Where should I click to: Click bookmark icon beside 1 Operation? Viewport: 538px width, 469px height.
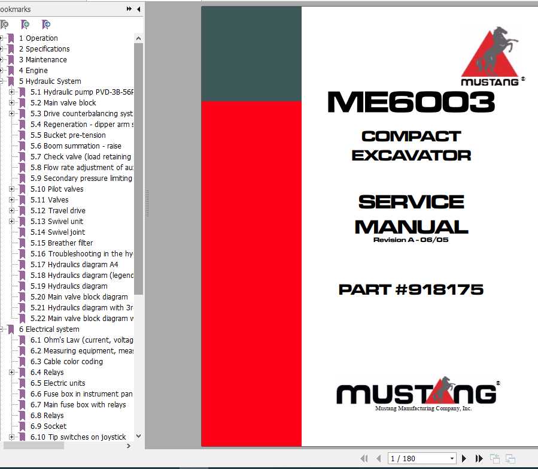point(11,38)
